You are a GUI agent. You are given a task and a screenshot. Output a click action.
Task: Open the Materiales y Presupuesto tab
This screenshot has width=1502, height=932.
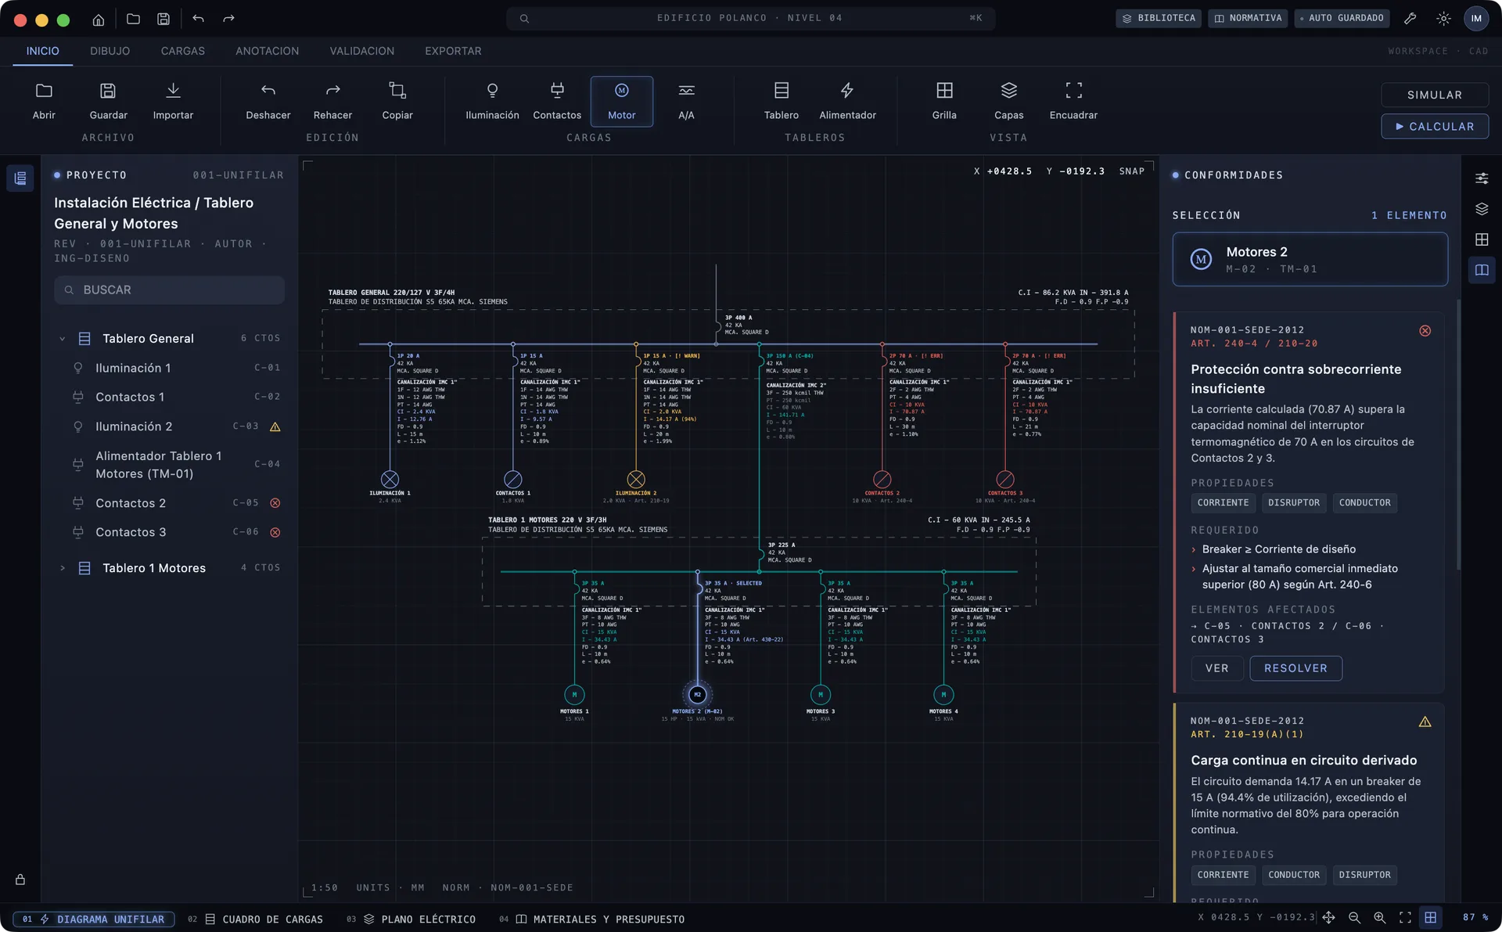click(592, 919)
